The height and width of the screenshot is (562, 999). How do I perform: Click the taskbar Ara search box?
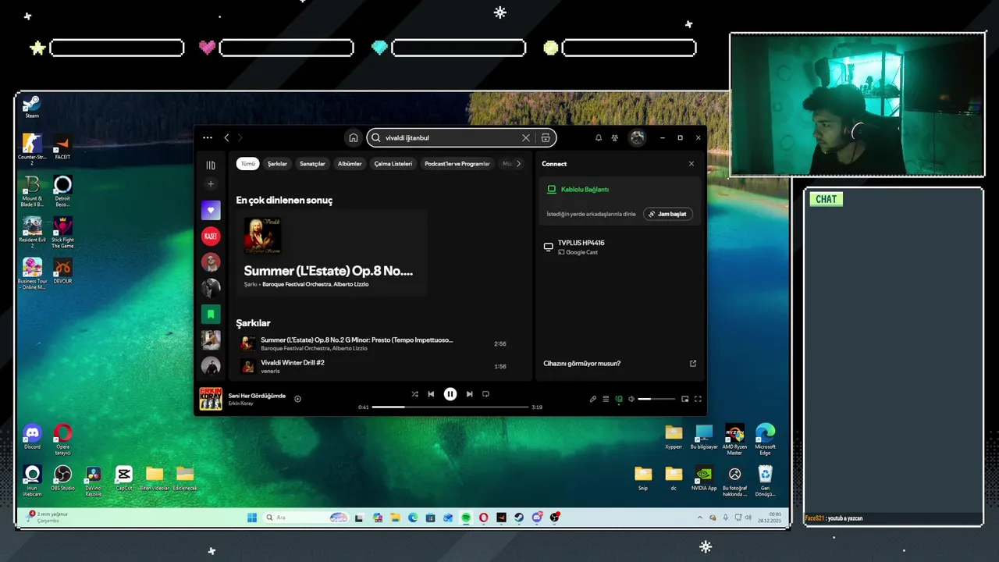306,518
